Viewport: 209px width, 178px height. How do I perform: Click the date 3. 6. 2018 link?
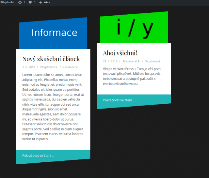click(28, 67)
